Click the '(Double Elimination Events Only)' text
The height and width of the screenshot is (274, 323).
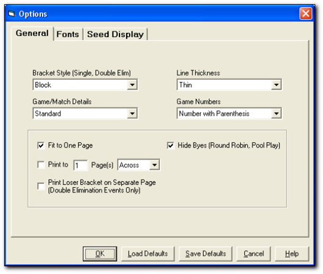(x=94, y=190)
